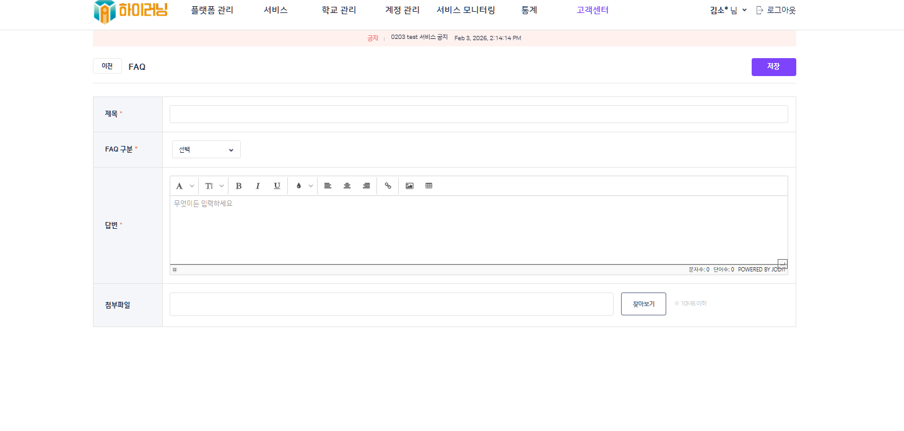Toggle underline formatting in the editor
Screen dimensions: 904x431
pos(277,186)
